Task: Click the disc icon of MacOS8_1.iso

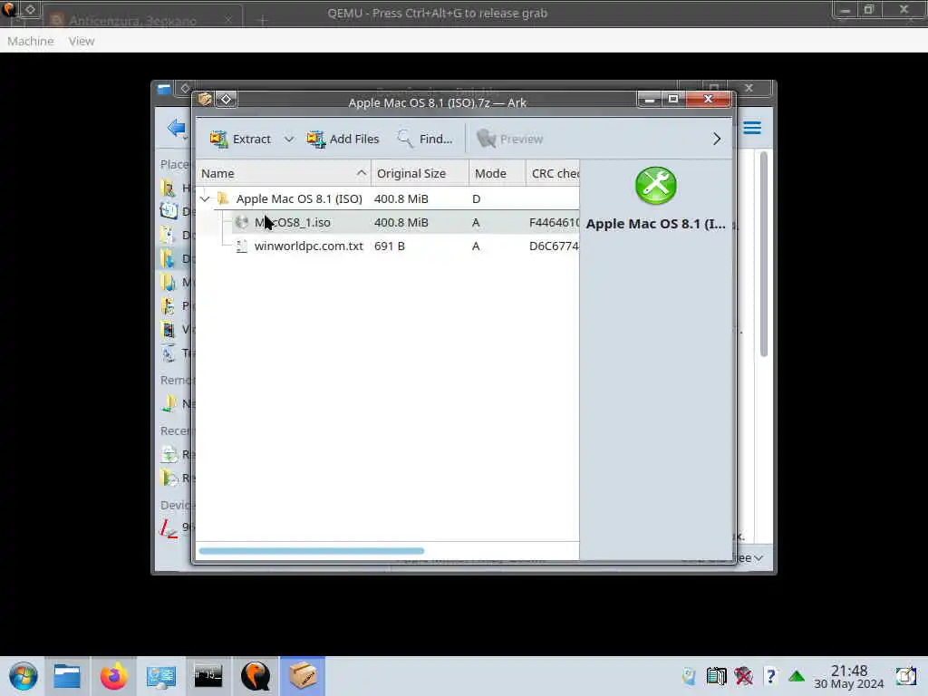Action: [x=241, y=223]
